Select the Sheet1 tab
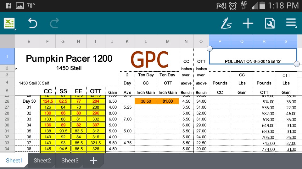Viewport: 302px width, 169px height. 14,161
